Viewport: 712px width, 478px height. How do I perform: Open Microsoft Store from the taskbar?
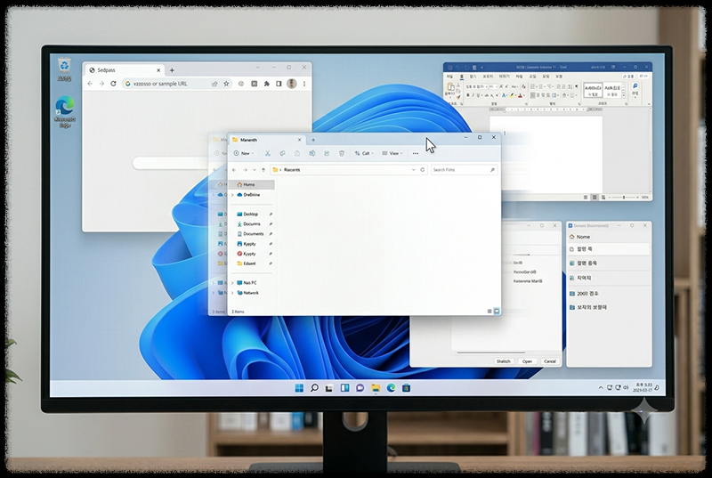[x=407, y=388]
